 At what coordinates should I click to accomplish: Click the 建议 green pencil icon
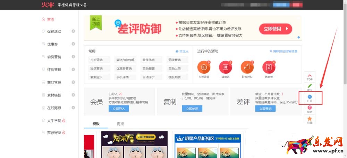(310, 86)
